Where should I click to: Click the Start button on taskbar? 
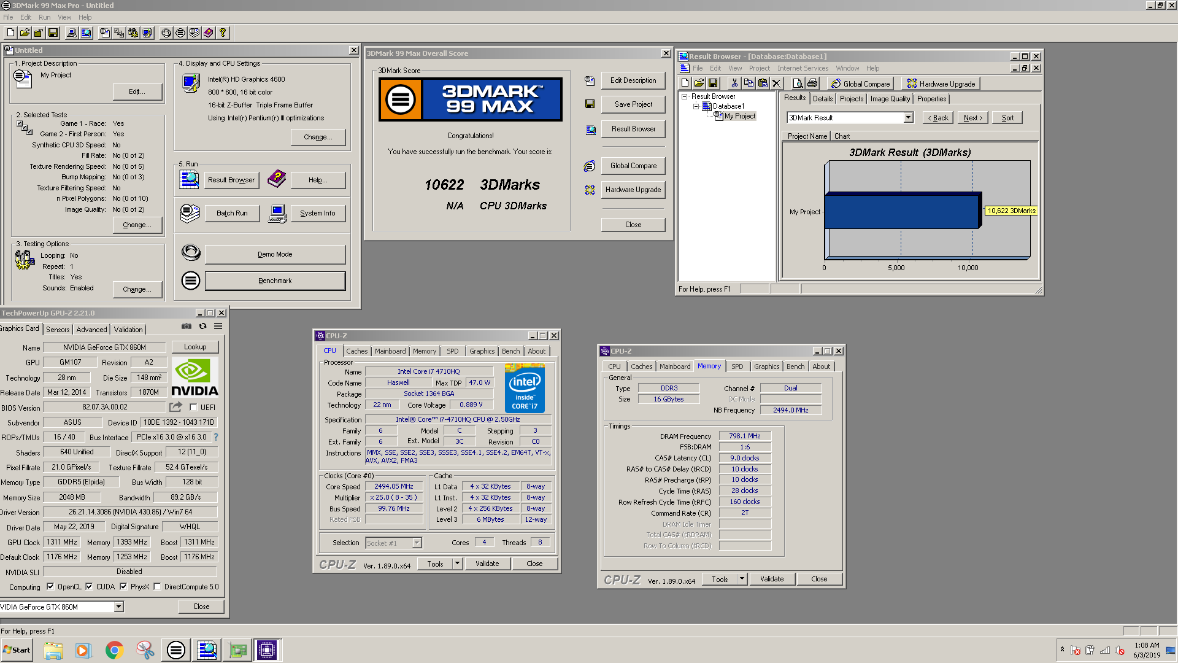pyautogui.click(x=17, y=650)
